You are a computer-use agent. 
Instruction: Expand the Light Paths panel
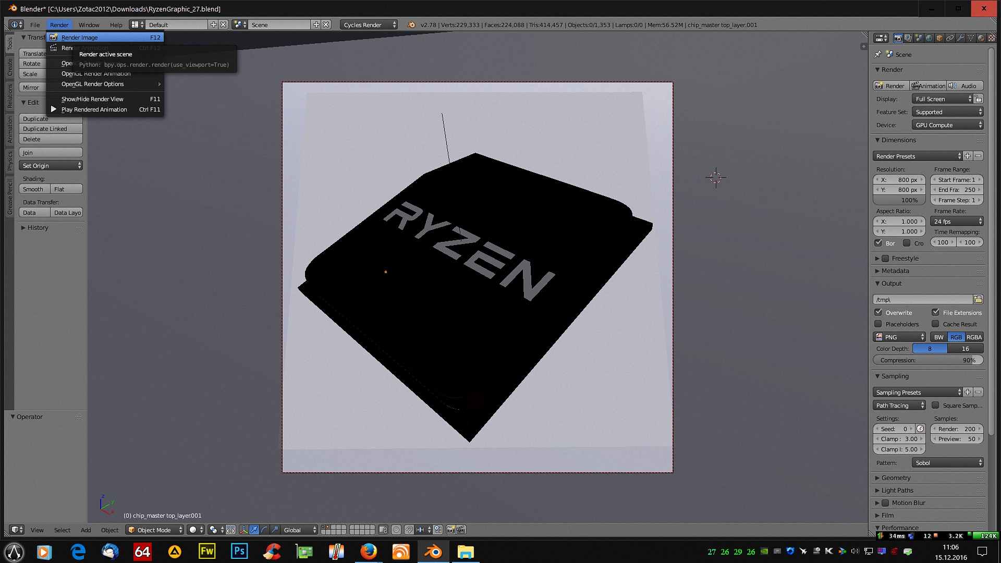[x=897, y=490]
